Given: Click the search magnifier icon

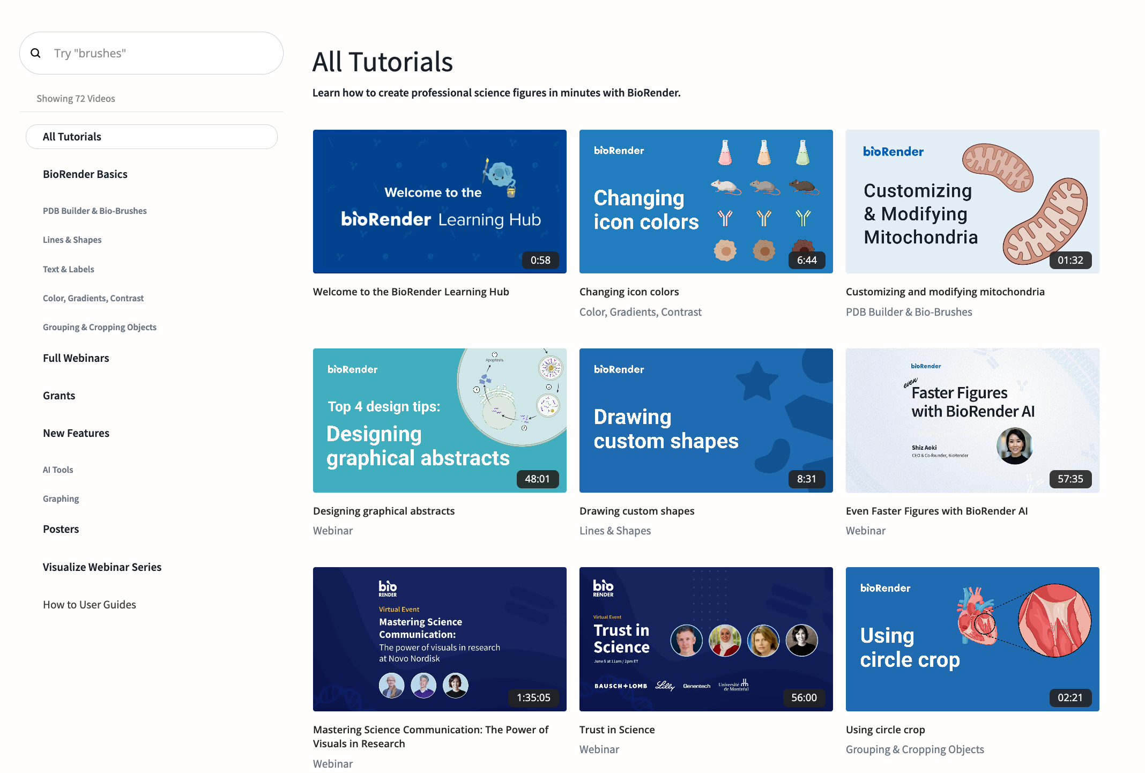Looking at the screenshot, I should click(x=35, y=53).
